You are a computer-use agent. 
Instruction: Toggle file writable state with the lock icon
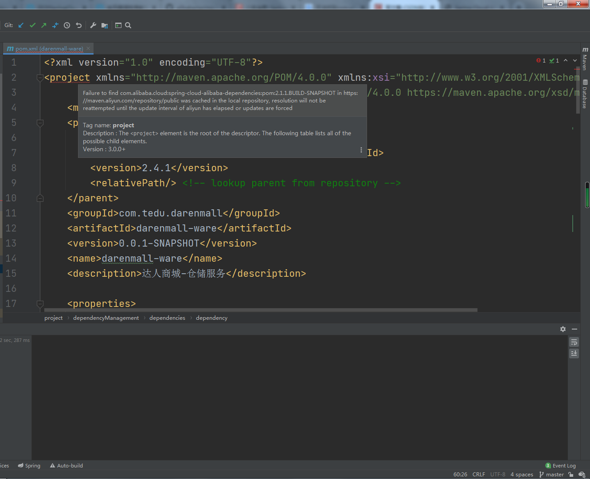[570, 474]
